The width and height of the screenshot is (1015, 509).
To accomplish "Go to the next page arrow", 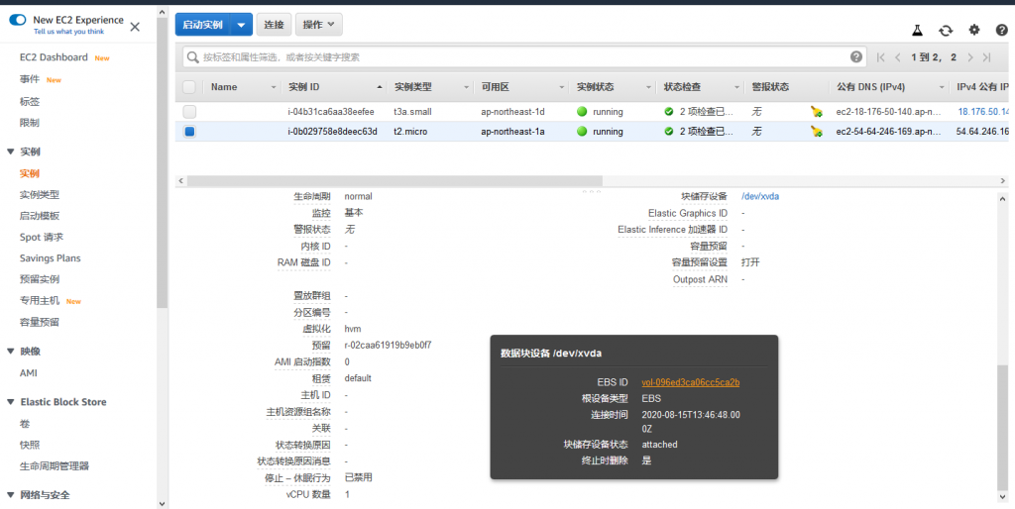I will pos(971,57).
